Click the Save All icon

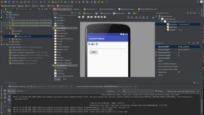click(x=5, y=2)
